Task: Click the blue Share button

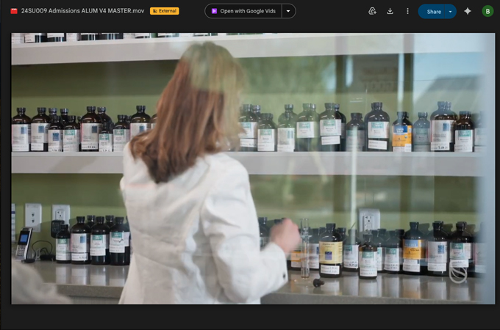Action: 432,12
